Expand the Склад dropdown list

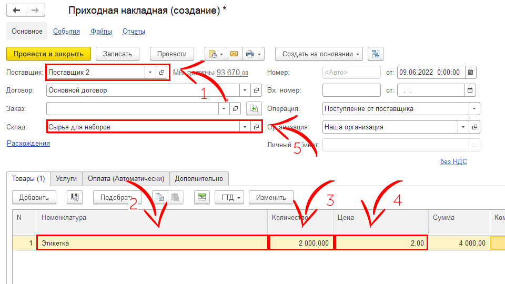244,127
